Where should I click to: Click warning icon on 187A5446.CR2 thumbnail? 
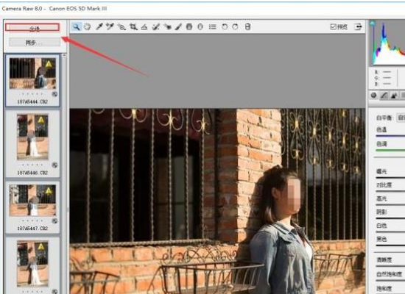(x=41, y=121)
